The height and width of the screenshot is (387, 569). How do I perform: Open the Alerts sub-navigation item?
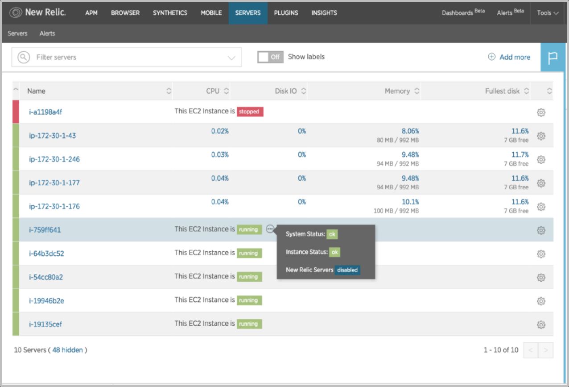pyautogui.click(x=47, y=33)
